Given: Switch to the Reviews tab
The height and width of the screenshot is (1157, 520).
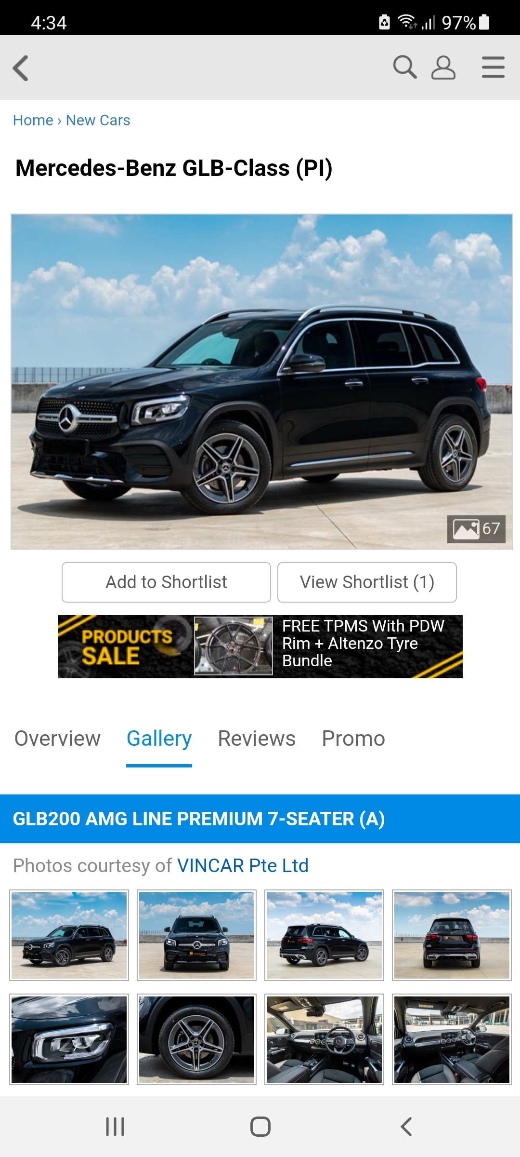Looking at the screenshot, I should [257, 739].
